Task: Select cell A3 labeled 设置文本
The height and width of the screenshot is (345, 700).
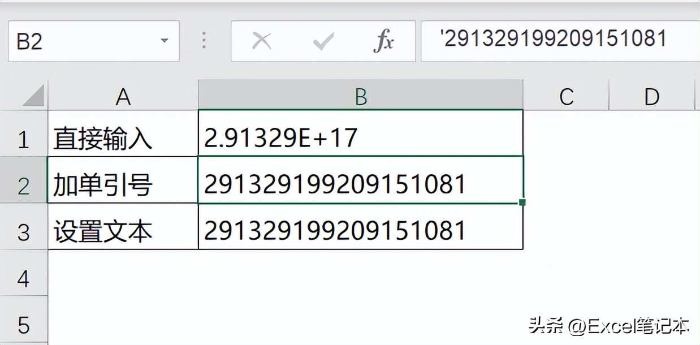Action: pos(123,231)
